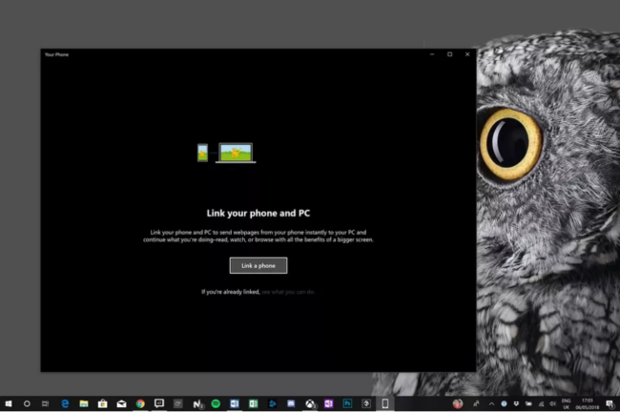Open battery status in the tray

[x=528, y=403]
